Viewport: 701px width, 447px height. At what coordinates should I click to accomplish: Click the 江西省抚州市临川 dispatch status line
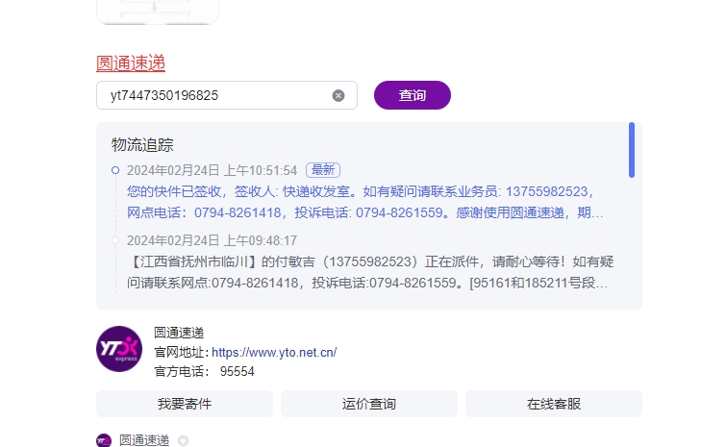(x=370, y=261)
